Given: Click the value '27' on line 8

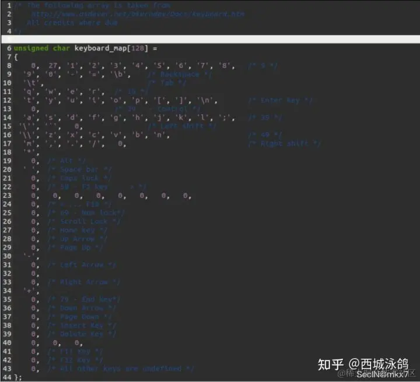Looking at the screenshot, I should (52, 66).
